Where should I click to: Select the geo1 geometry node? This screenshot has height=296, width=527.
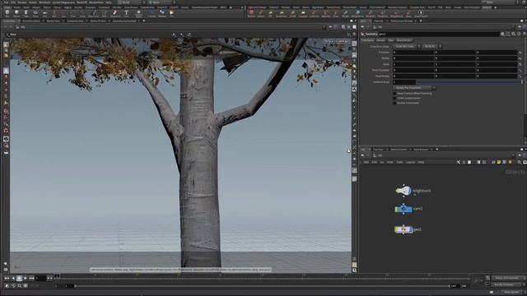(403, 229)
